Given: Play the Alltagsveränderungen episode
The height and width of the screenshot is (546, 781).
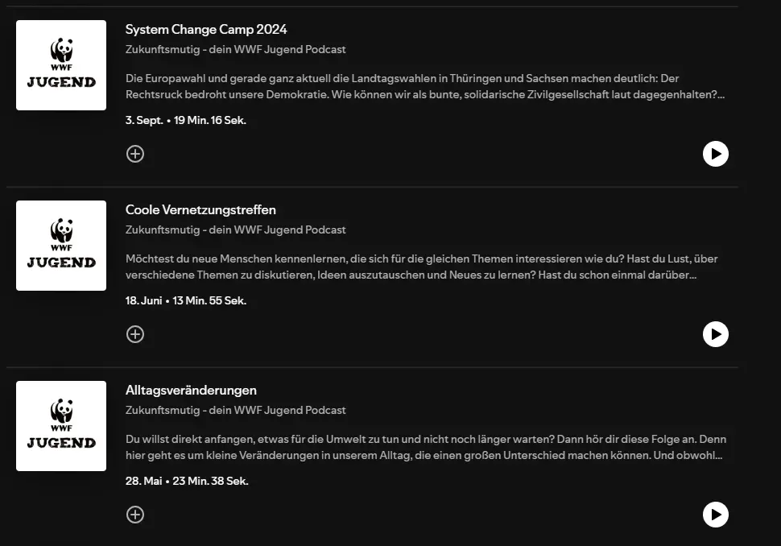Looking at the screenshot, I should (x=715, y=515).
